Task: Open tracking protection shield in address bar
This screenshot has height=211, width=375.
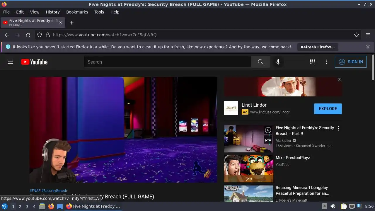Action: [x=40, y=35]
